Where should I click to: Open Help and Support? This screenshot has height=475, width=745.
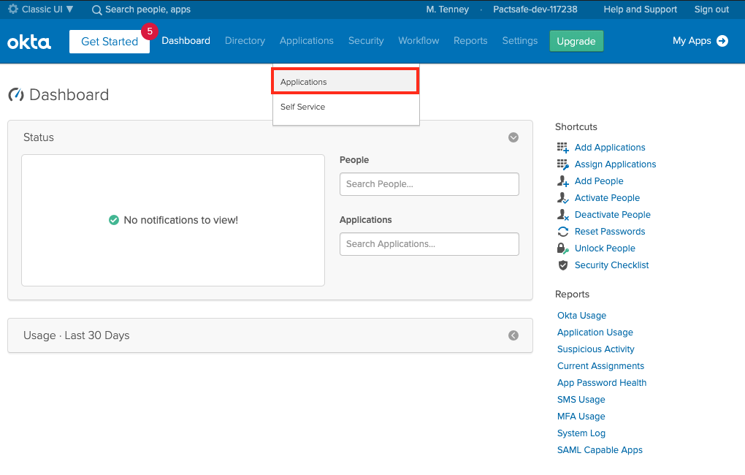pos(640,9)
